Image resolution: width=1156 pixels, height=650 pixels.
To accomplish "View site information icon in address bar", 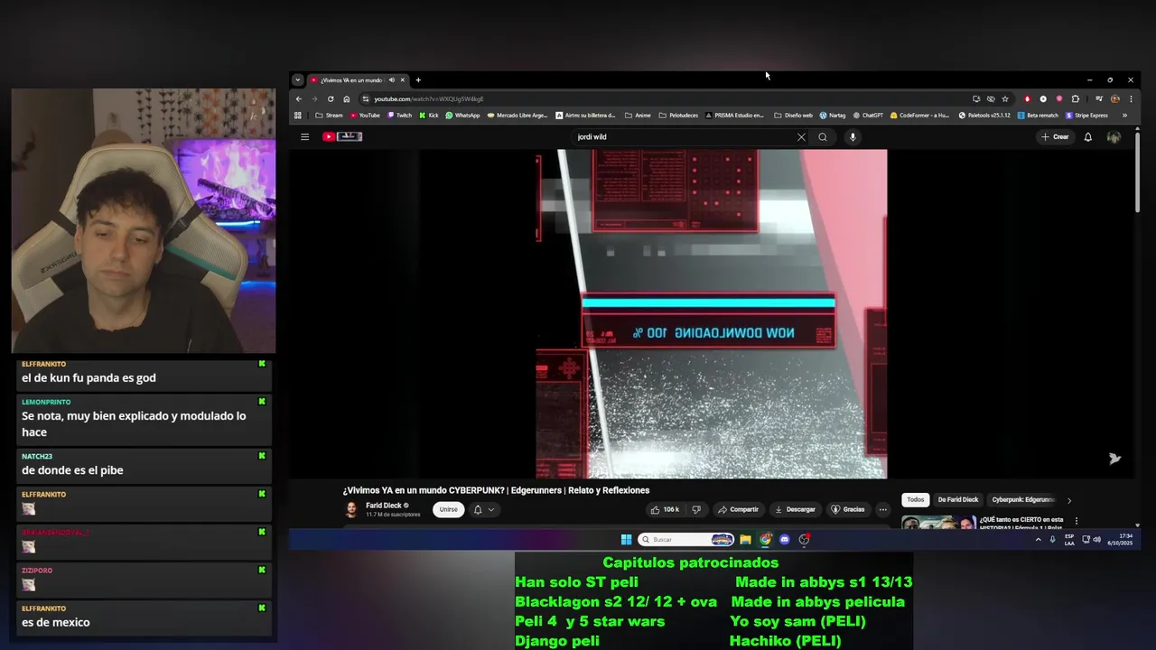I will (x=366, y=99).
